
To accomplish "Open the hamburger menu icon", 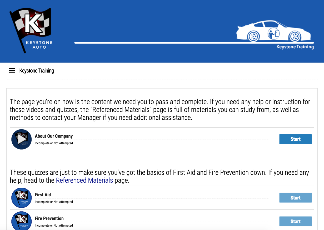I will [x=12, y=70].
